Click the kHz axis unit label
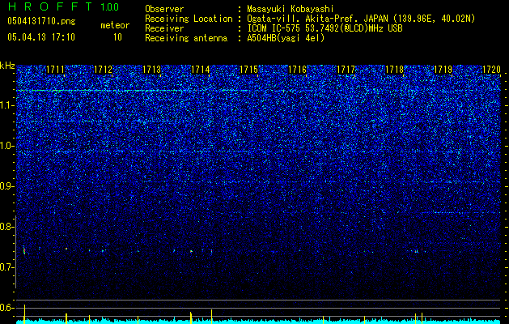The image size is (509, 324). [x=7, y=66]
